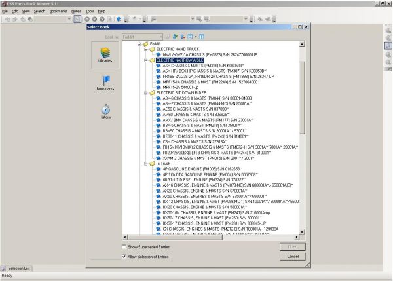Select 6BG1-1-T DIESEL ENGINE entry

click(204, 180)
